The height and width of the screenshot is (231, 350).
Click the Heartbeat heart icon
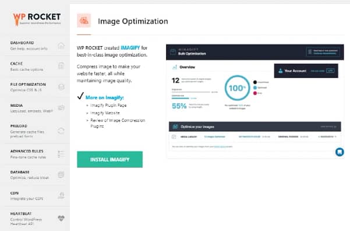point(61,218)
